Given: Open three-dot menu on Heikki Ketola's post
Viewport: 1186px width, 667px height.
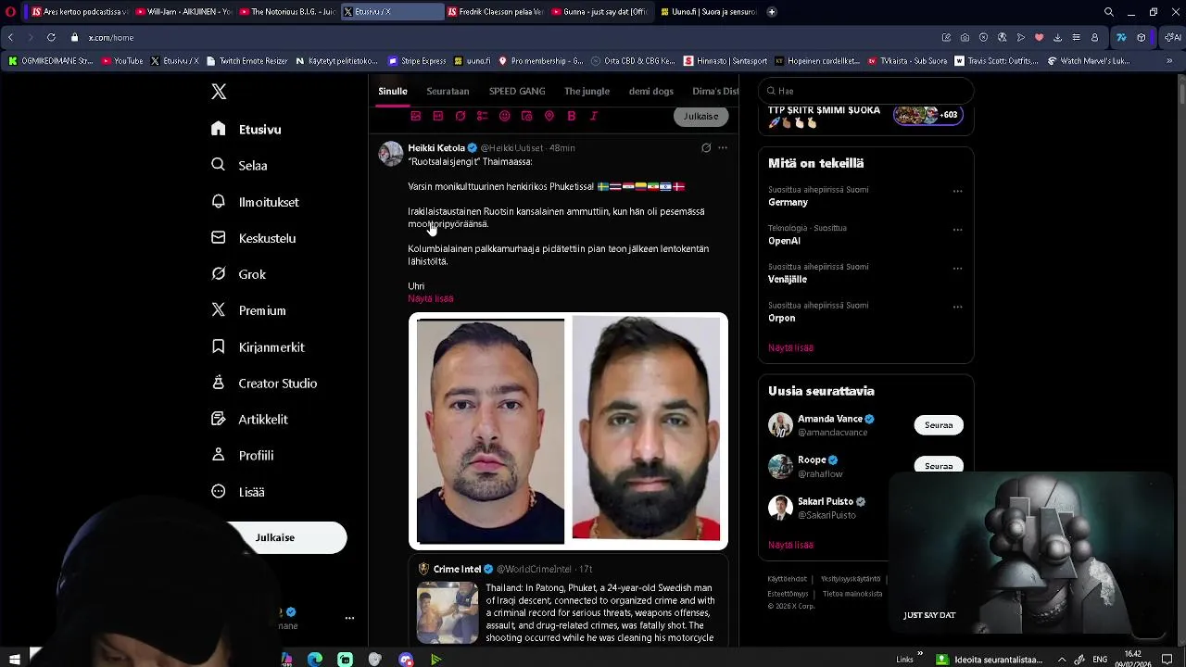Looking at the screenshot, I should coord(723,147).
